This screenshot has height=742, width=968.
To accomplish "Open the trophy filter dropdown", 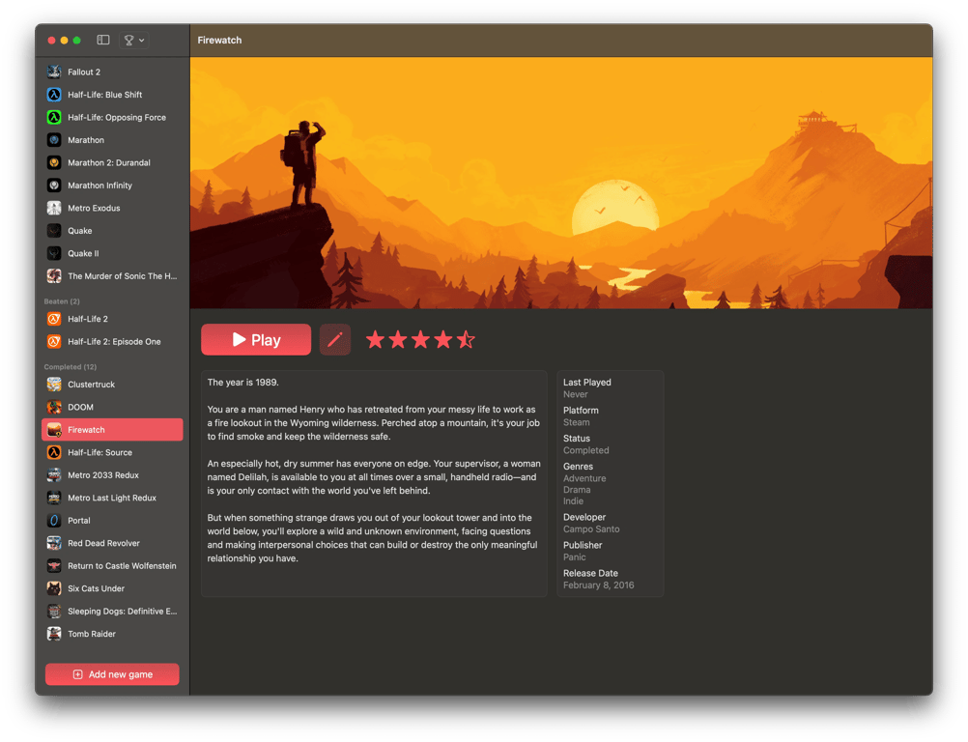I will (134, 41).
